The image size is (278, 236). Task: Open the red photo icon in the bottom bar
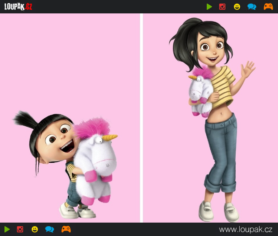(20, 229)
